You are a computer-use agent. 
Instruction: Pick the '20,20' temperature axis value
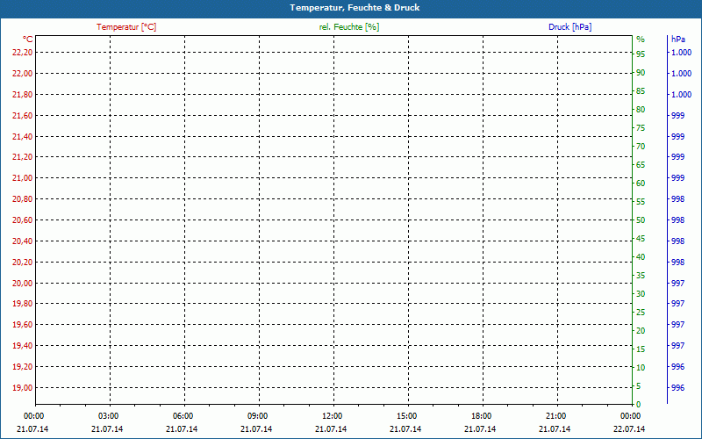coord(23,262)
